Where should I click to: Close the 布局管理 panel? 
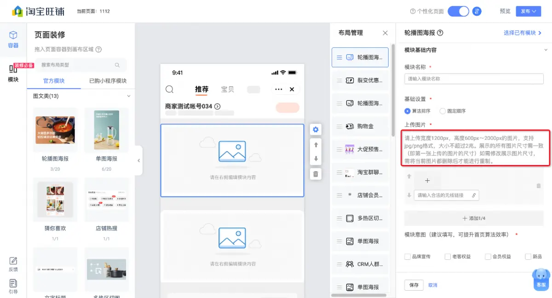385,33
